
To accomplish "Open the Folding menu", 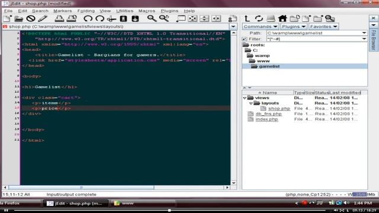I will (86, 11).
